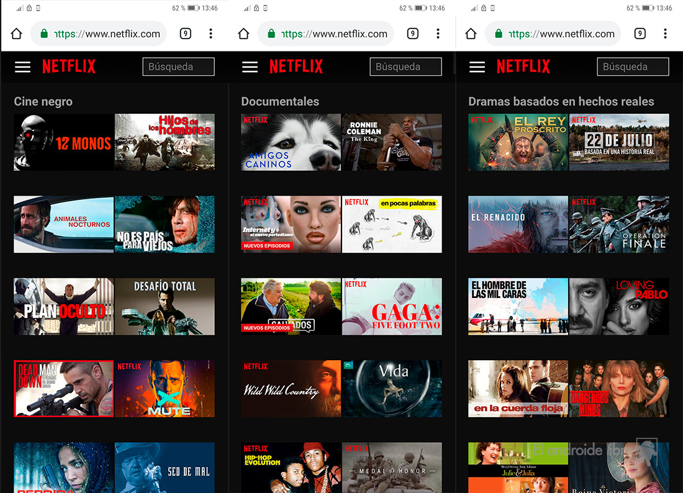Select the Gaga: Five Foot Two thumbnail
Screen dimensions: 683x493
point(392,307)
